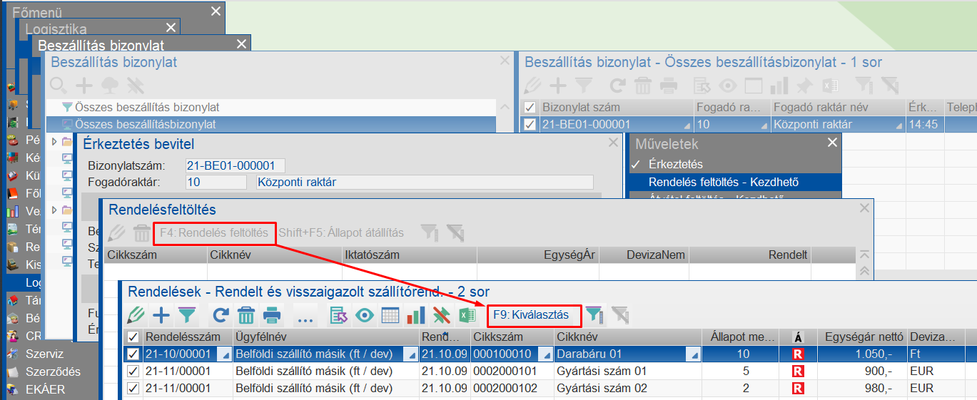Expand the second folder node in the tree

(x=54, y=210)
